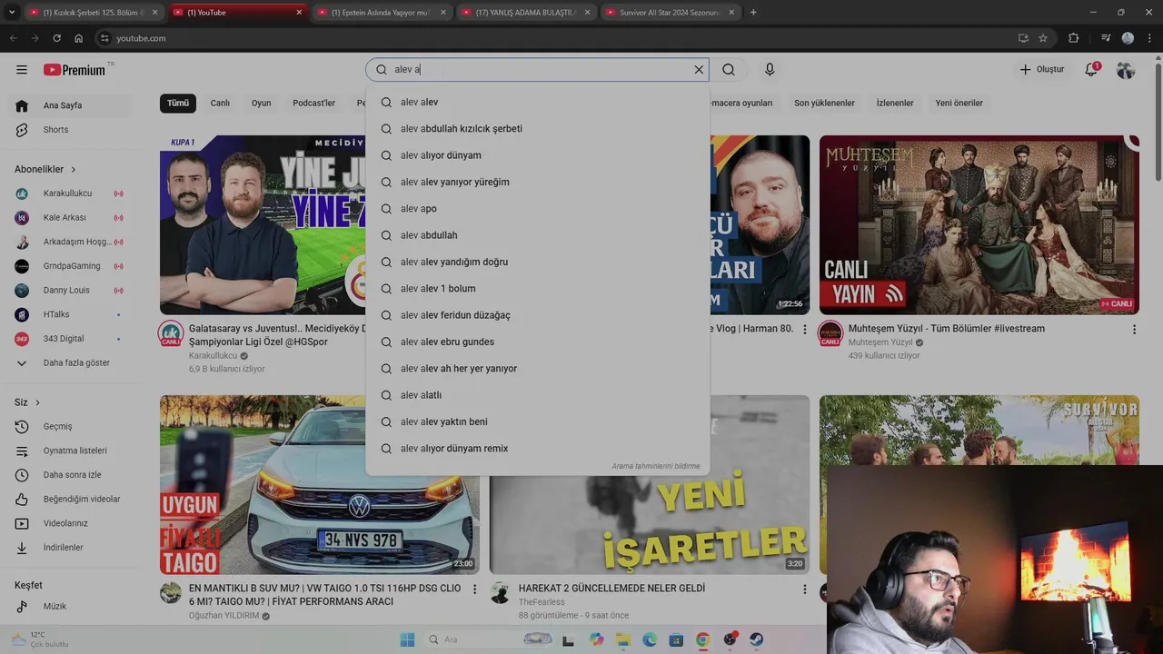This screenshot has height=654, width=1163.
Task: Pick suggestion 'alev abdullah kızılcık şerbeti'
Action: (538, 129)
